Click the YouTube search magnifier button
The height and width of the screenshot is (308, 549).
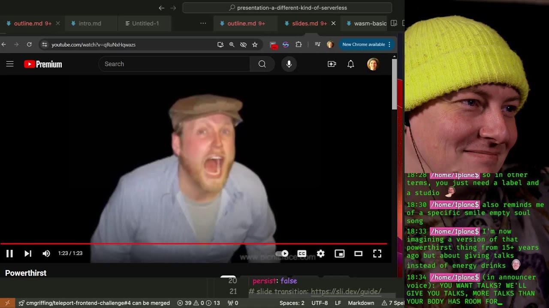coord(262,64)
